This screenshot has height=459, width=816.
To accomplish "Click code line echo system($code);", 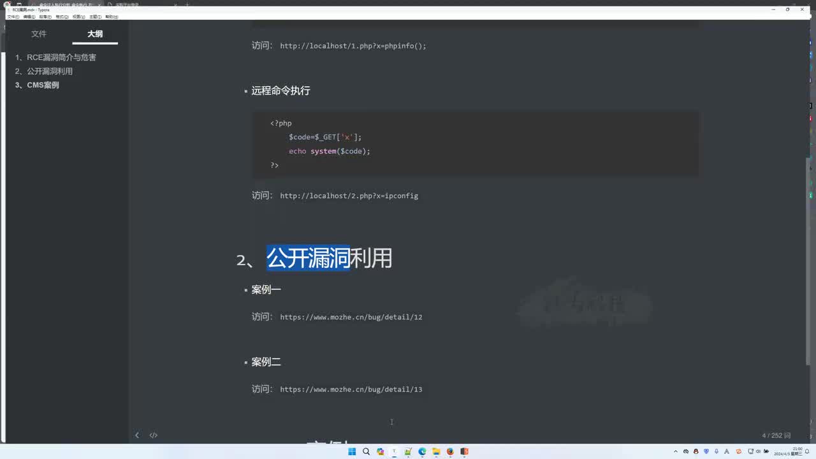I will [x=330, y=151].
